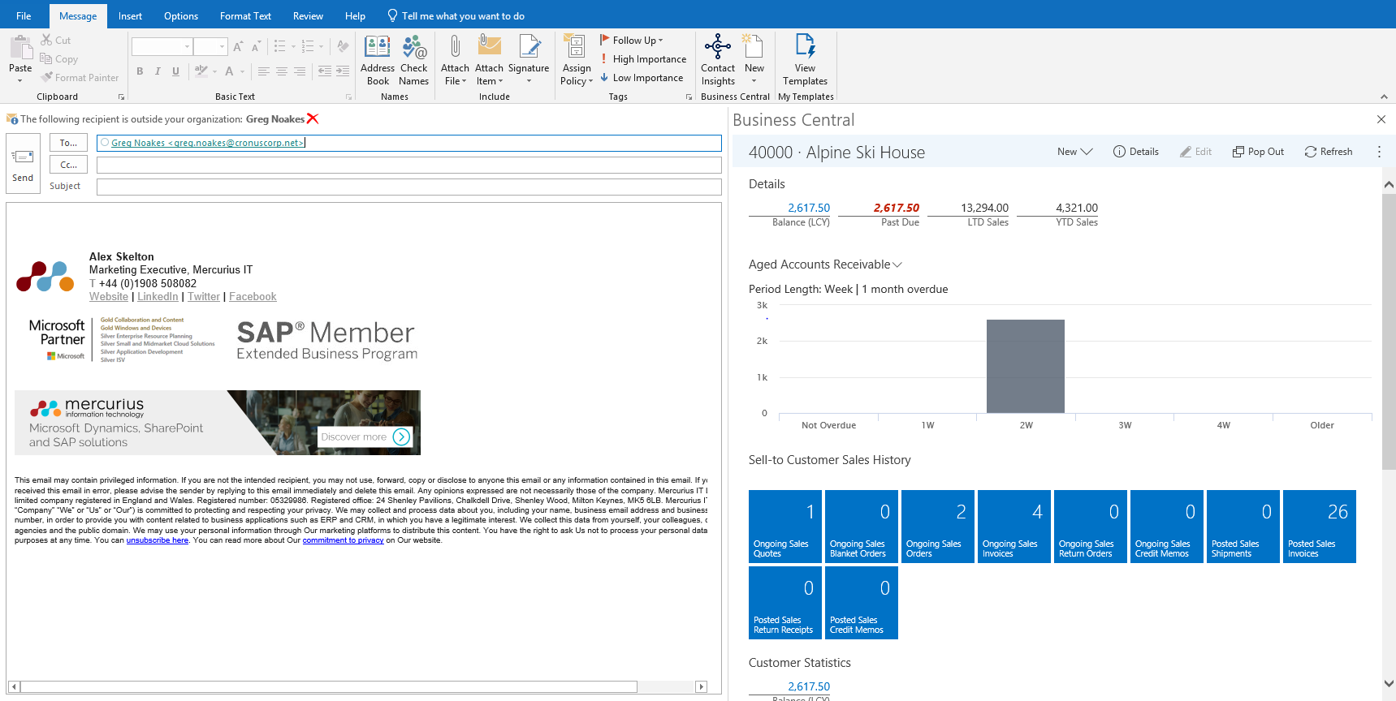Click Tell me what you want to do

pyautogui.click(x=456, y=16)
